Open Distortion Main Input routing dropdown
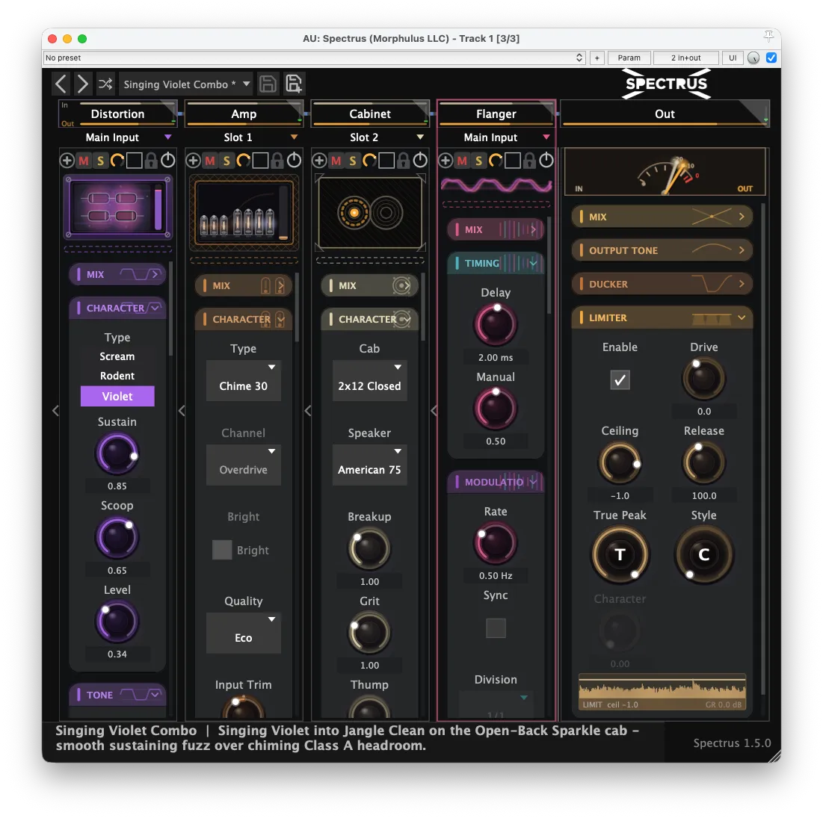Screen dimensions: 823x818 point(118,137)
